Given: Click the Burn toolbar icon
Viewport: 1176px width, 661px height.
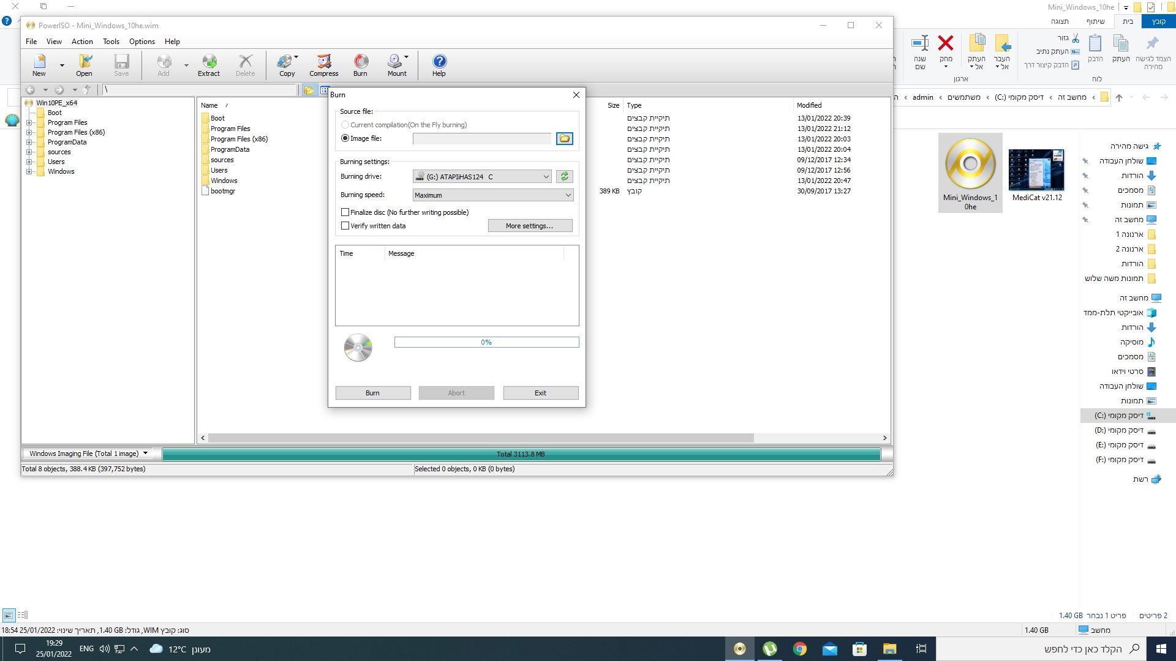Looking at the screenshot, I should point(360,65).
